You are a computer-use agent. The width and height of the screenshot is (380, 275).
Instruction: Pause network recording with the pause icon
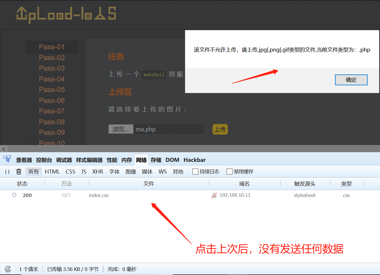[x=7, y=172]
